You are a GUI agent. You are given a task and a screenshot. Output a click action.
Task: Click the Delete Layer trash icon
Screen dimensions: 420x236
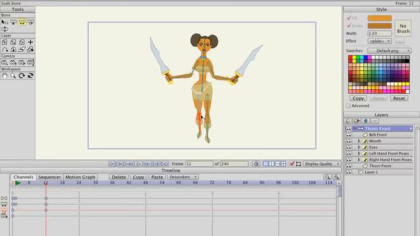366,121
